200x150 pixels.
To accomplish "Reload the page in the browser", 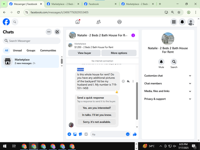I will point(18,12).
